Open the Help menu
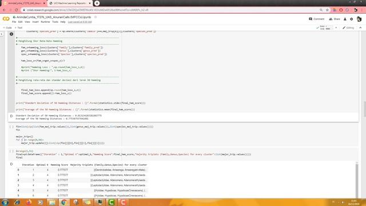Screen dimensions: 366x206 [63, 22]
